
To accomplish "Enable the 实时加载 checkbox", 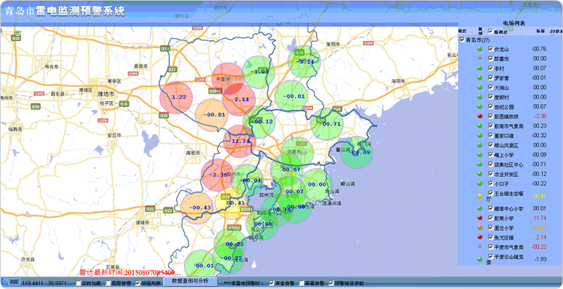I will coord(79,283).
